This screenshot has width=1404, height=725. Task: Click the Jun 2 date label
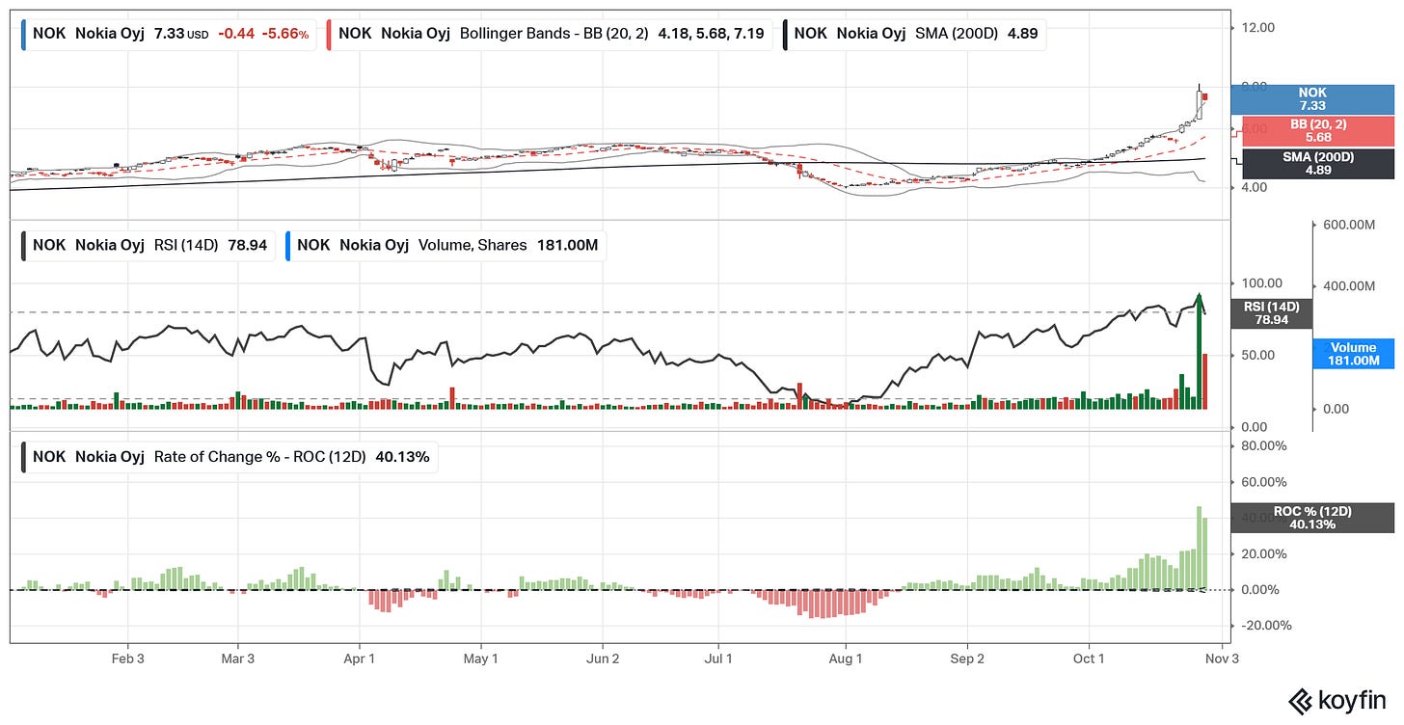coord(603,658)
